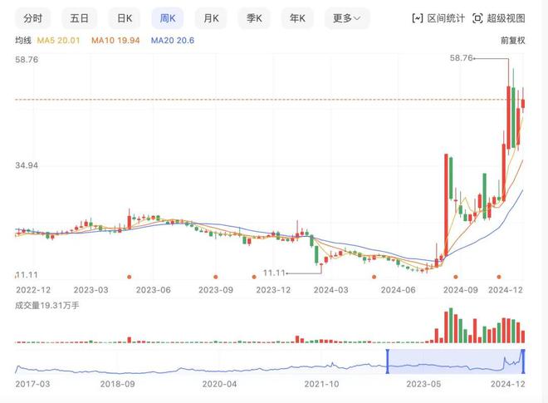Click the 2018-09 label in the navigator
This screenshot has width=548, height=403.
point(117,384)
